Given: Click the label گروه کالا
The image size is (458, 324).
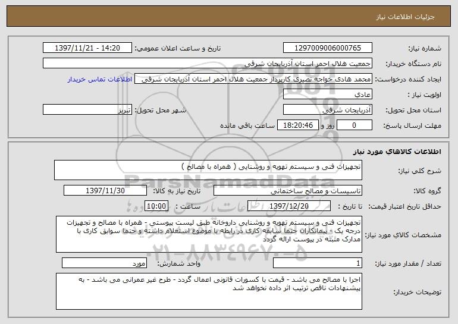Looking at the screenshot, I should click(427, 191).
